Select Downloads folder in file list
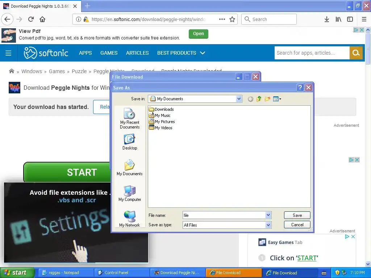The height and width of the screenshot is (278, 371). 161,109
